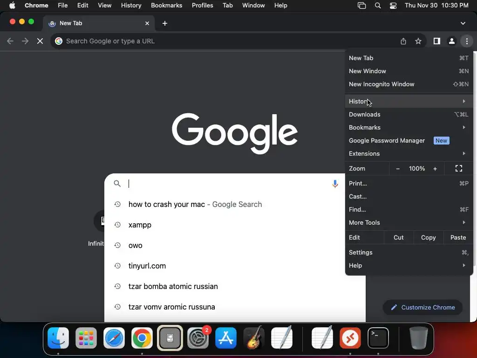Click the Google icon in address bar
Image resolution: width=477 pixels, height=358 pixels.
click(59, 41)
